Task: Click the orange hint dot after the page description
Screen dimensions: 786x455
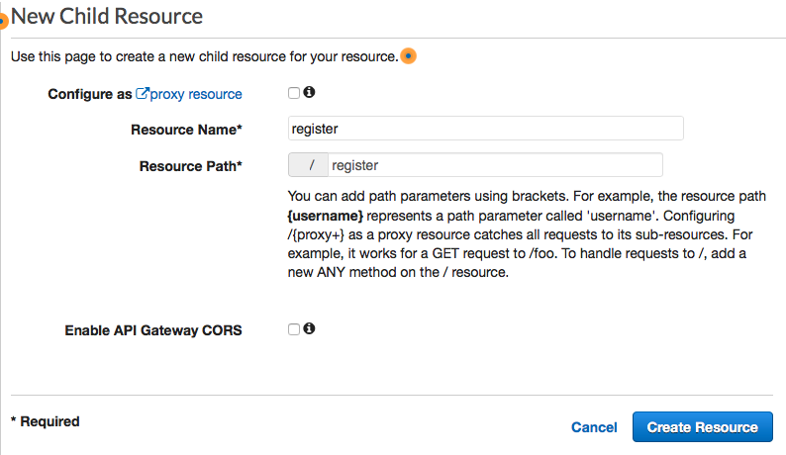Action: [408, 56]
